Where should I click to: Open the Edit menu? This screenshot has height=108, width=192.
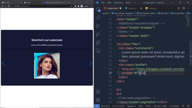point(109,3)
